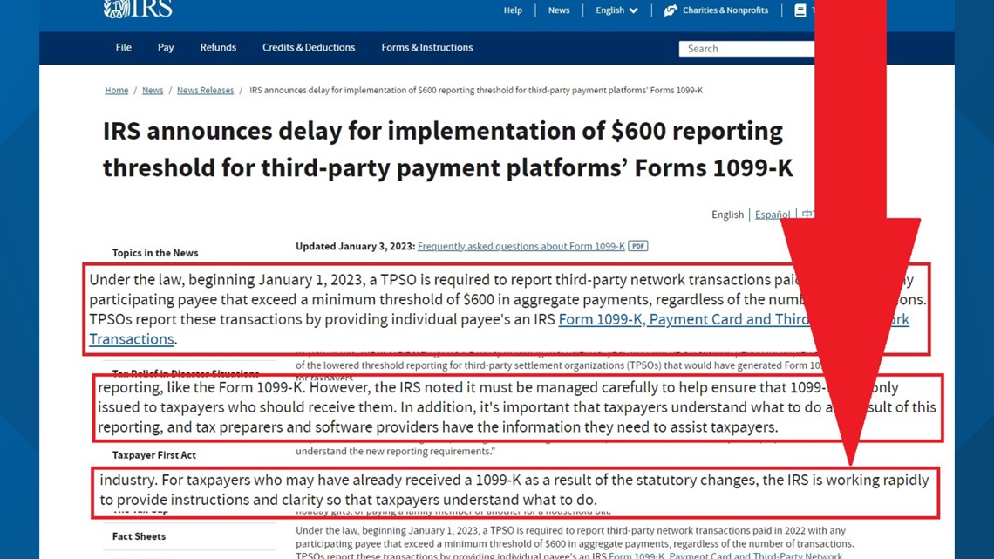Open the Credits & Deductions menu
Image resolution: width=994 pixels, height=559 pixels.
pos(309,48)
